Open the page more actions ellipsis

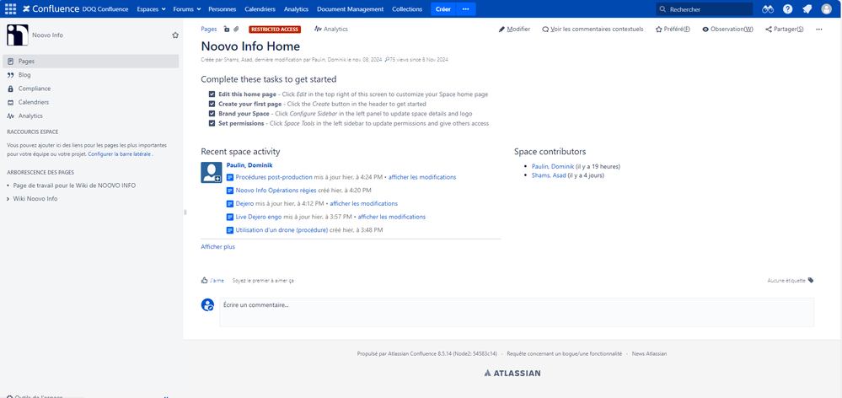coord(819,29)
